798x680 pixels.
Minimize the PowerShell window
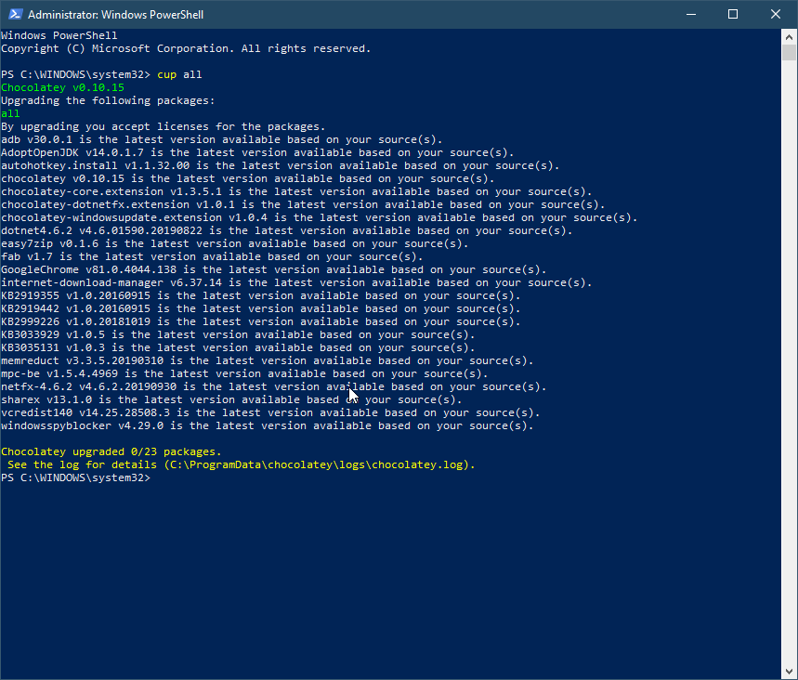690,14
